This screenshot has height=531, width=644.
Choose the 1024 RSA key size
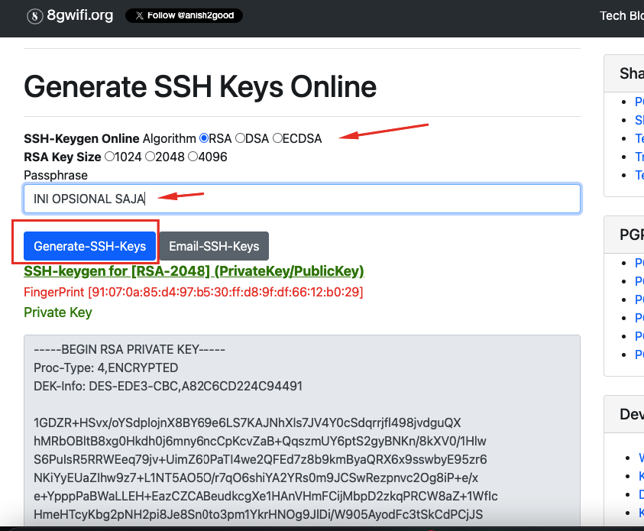click(109, 157)
